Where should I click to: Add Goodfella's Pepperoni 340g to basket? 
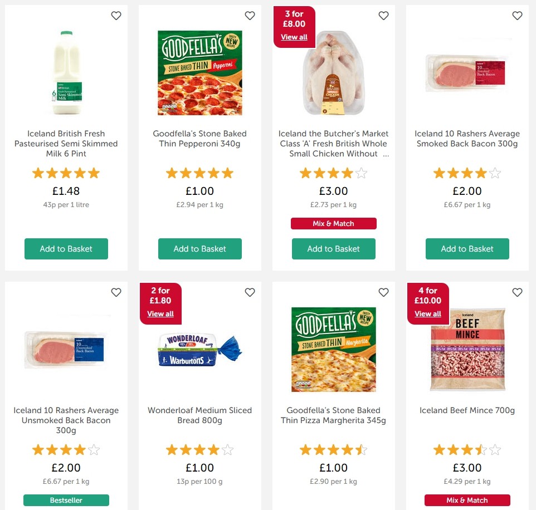tap(199, 249)
